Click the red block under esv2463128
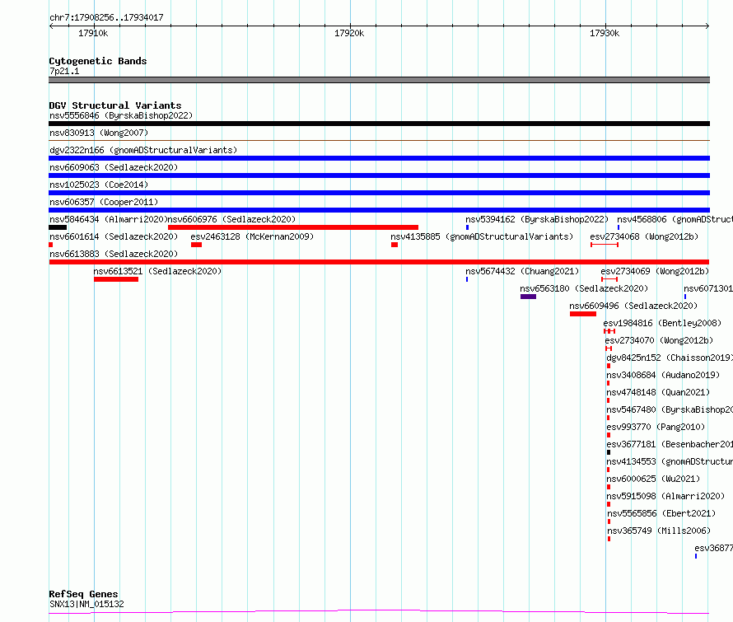Screen dimensions: 733x622 (196, 245)
